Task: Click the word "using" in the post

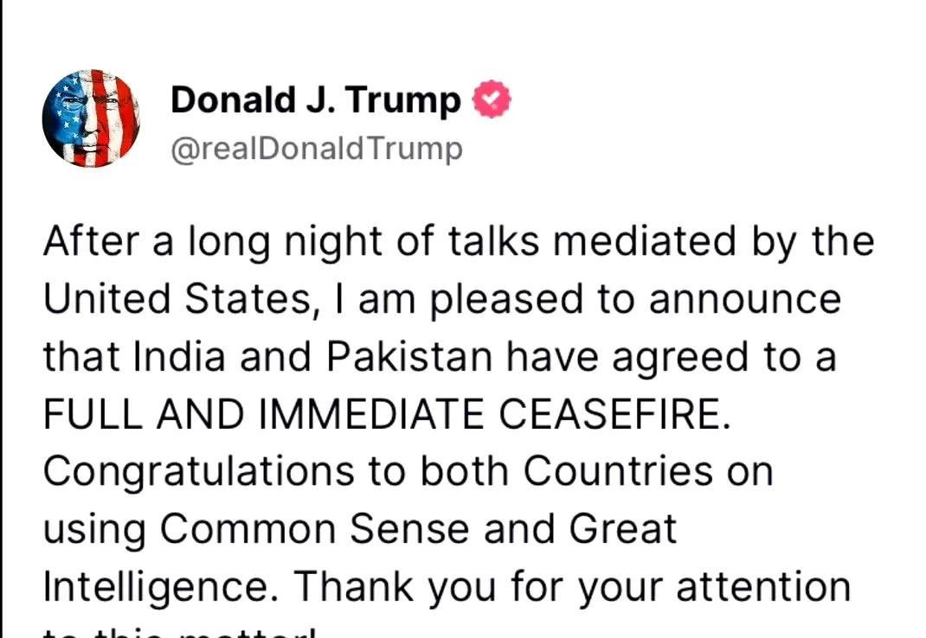Action: pos(94,529)
